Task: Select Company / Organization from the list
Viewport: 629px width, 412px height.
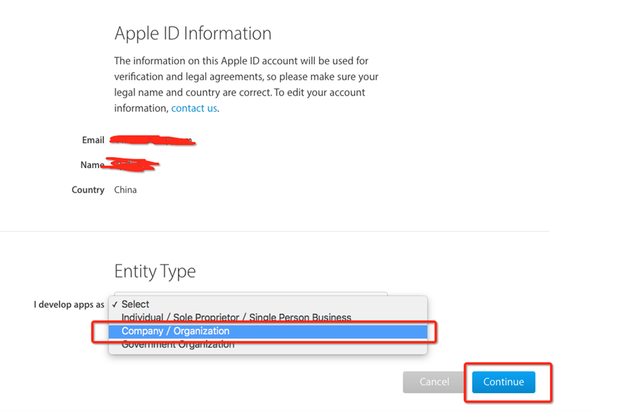Action: (175, 331)
